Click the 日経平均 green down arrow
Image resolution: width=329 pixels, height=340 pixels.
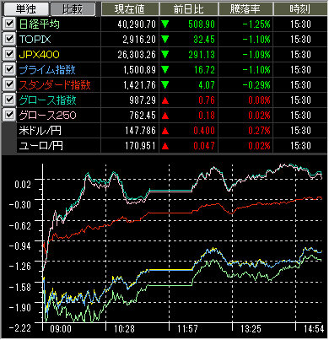click(165, 24)
